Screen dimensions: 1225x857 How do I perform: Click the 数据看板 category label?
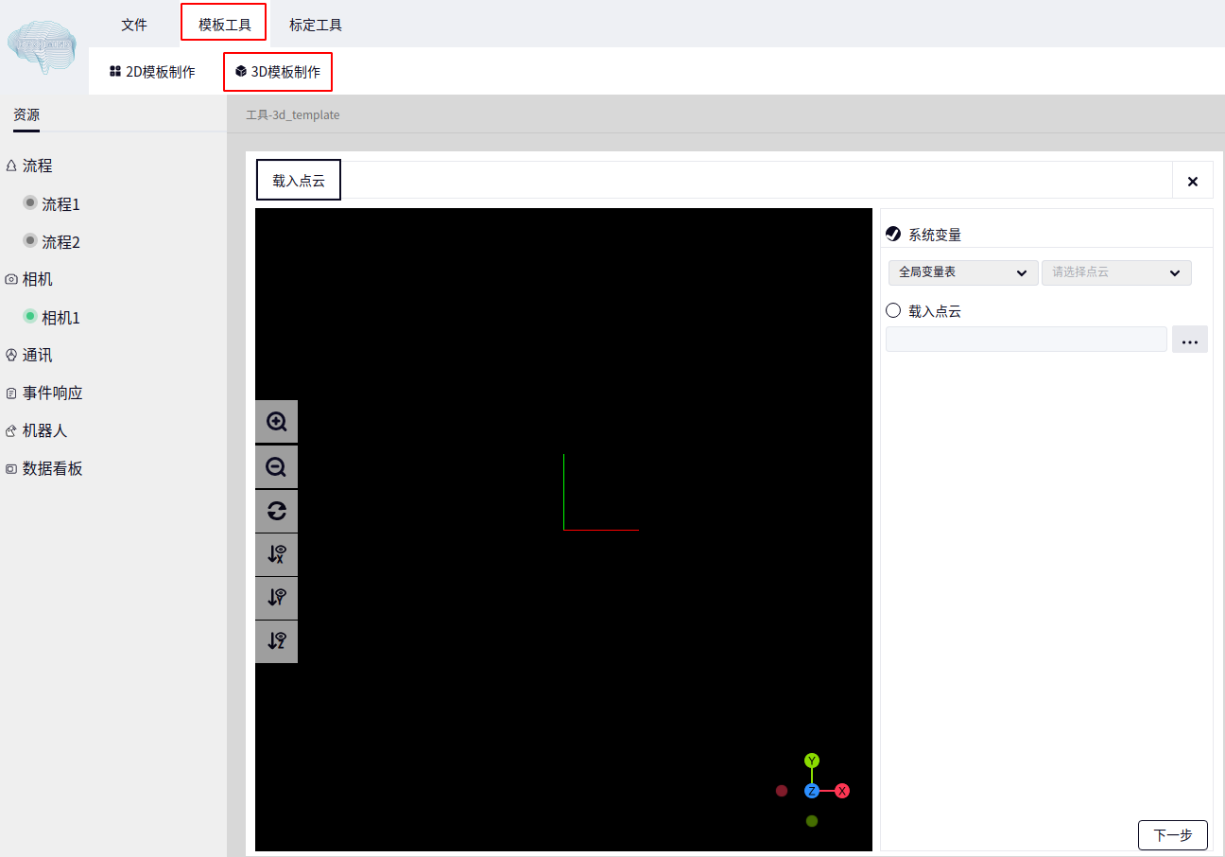(x=53, y=468)
